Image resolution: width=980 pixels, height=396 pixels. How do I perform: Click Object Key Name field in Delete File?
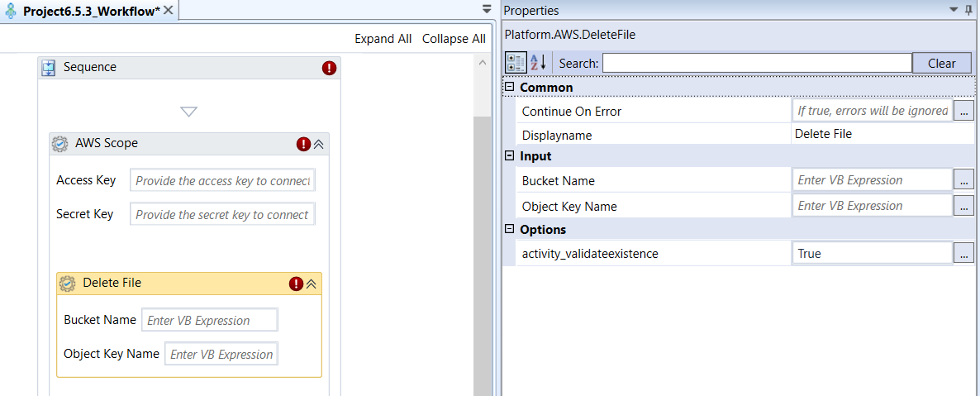221,354
